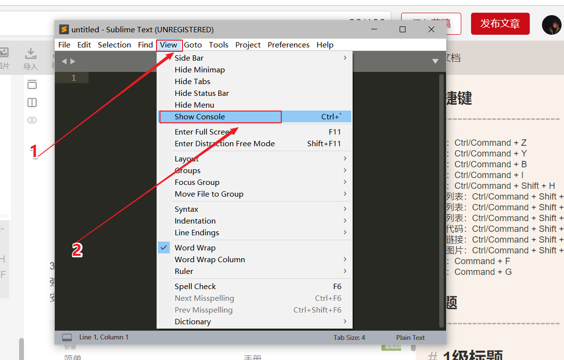
Task: Open the tab list dropdown arrow
Action: 435,62
